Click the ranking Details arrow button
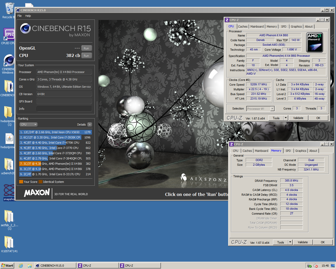336x269 pixels. tap(90, 125)
